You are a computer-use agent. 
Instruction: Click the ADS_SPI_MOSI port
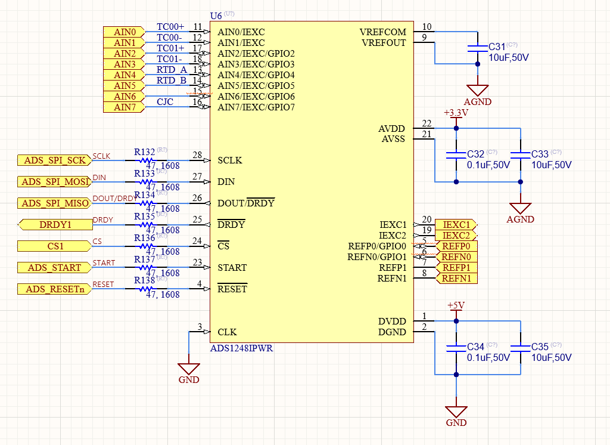(x=55, y=181)
